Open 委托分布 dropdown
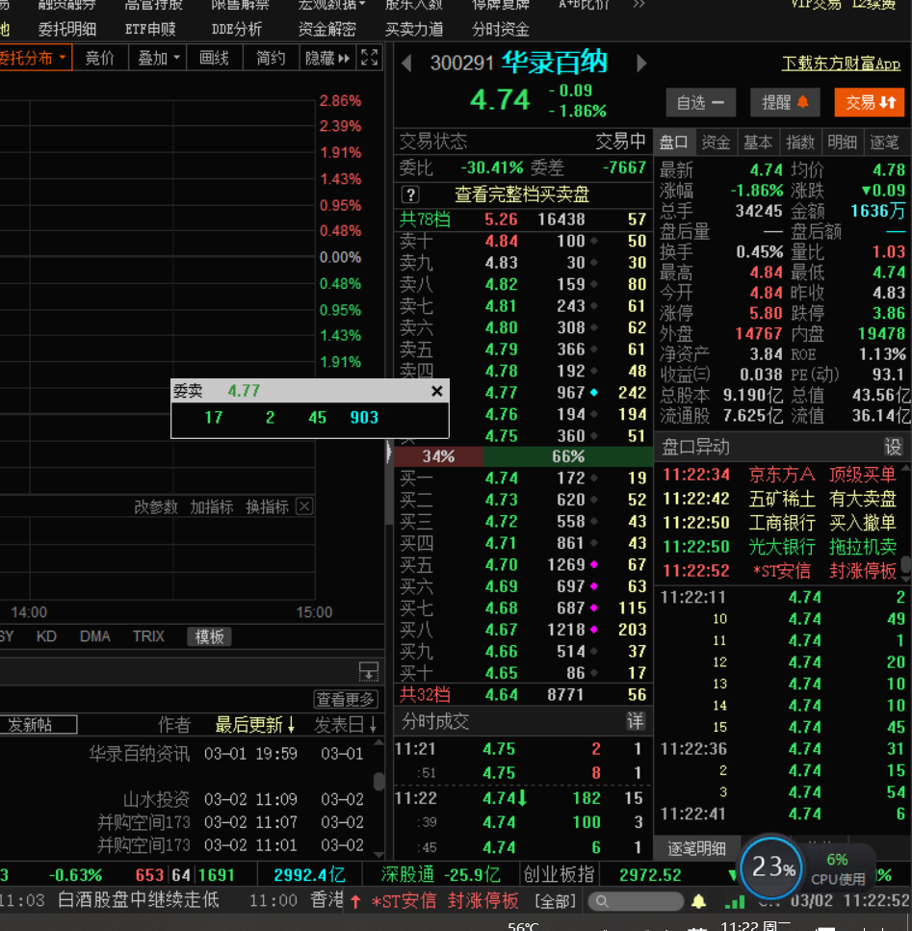The width and height of the screenshot is (912, 931). click(x=34, y=58)
